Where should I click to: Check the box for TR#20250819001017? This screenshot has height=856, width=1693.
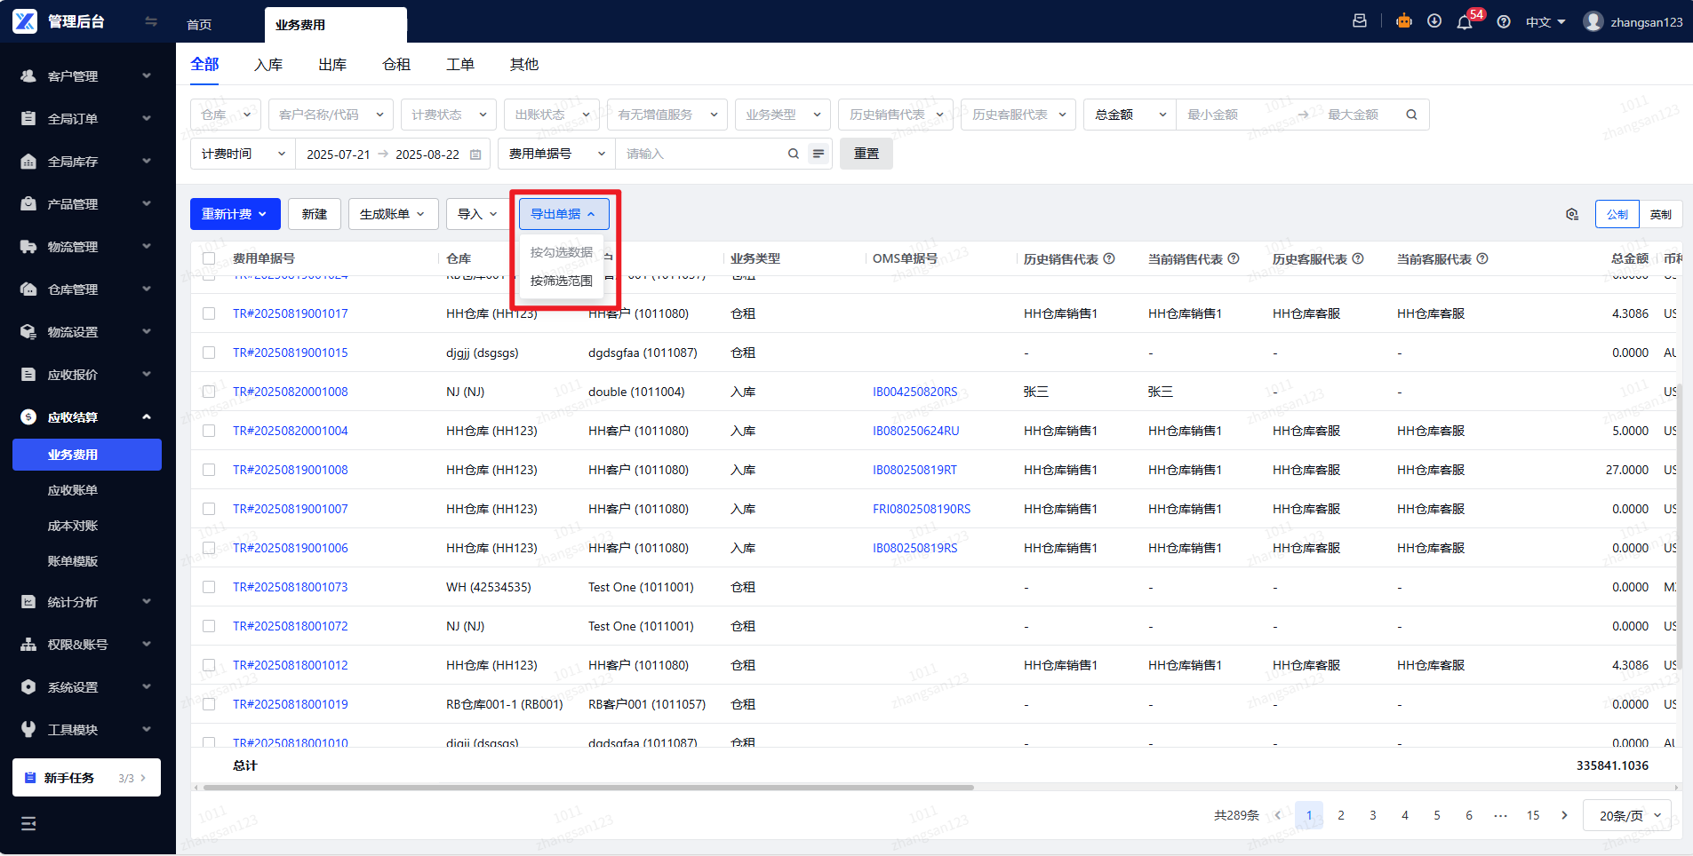[x=209, y=313]
